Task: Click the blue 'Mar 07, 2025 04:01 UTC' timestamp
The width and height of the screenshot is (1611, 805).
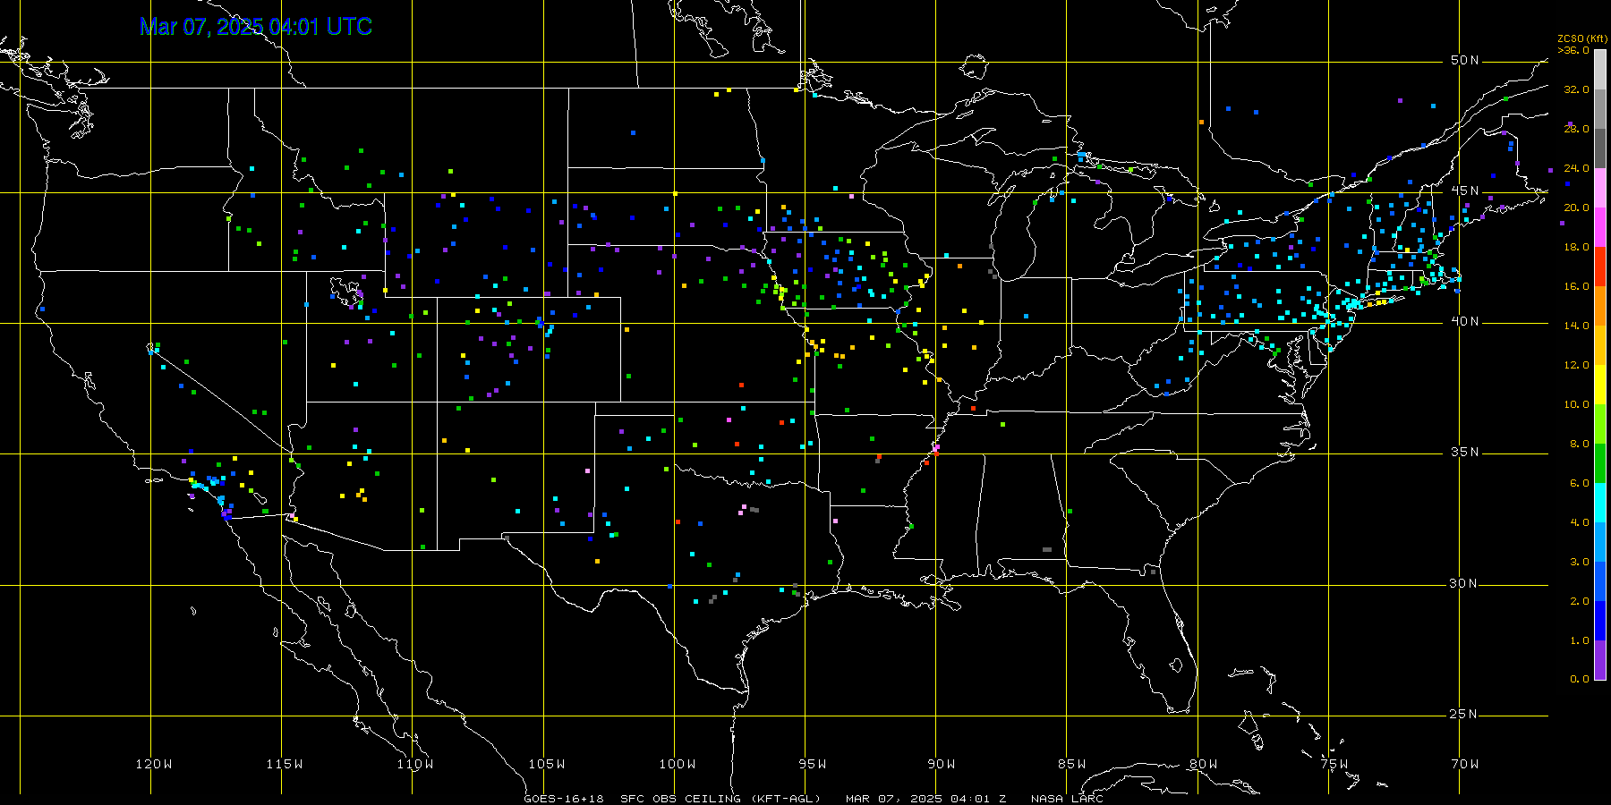Action: 256,27
